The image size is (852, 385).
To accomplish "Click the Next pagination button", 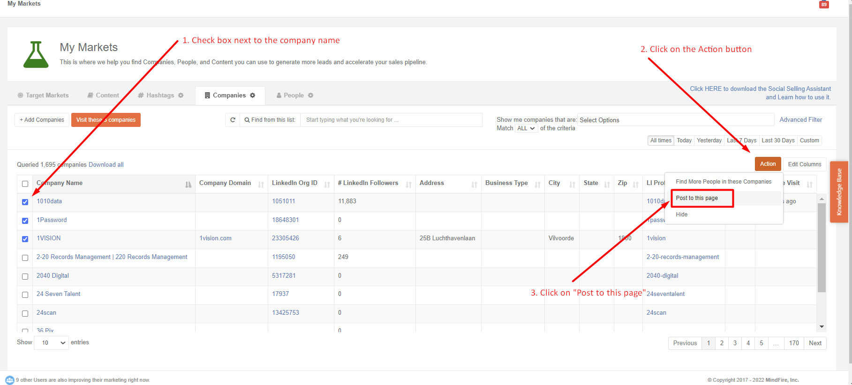I will 815,343.
